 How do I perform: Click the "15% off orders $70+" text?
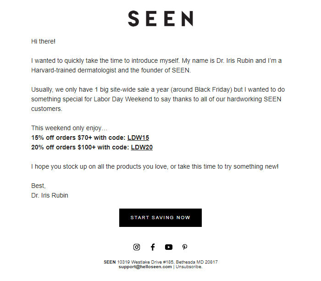pos(62,138)
